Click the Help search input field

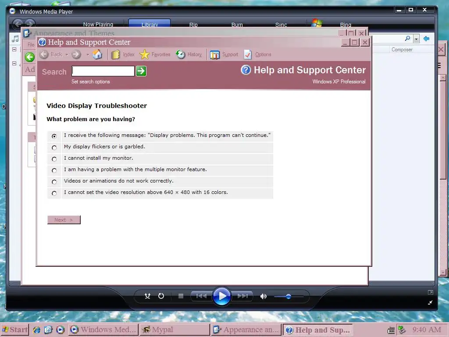(x=103, y=71)
